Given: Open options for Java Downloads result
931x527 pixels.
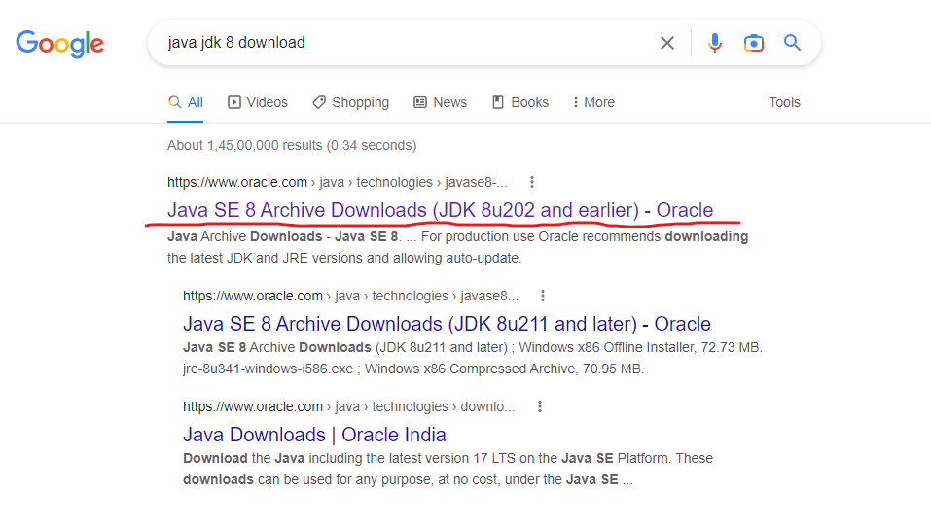Looking at the screenshot, I should click(540, 406).
